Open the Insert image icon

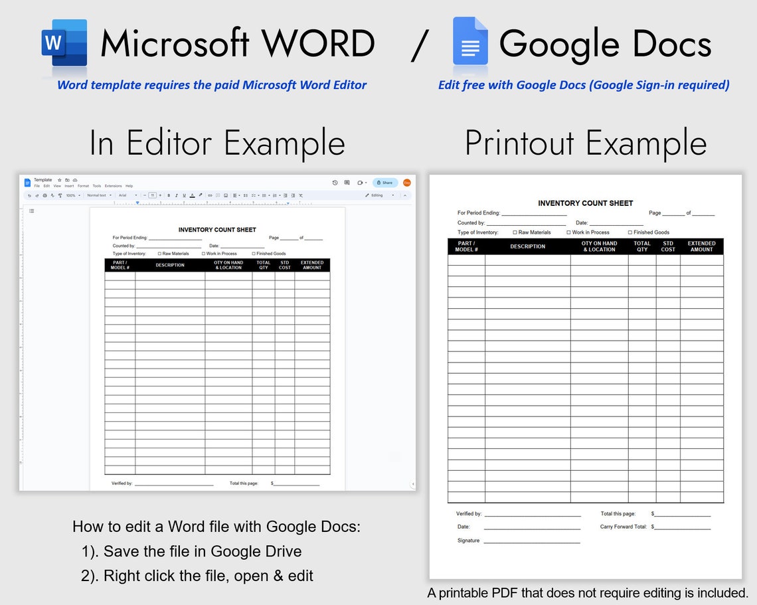click(226, 195)
